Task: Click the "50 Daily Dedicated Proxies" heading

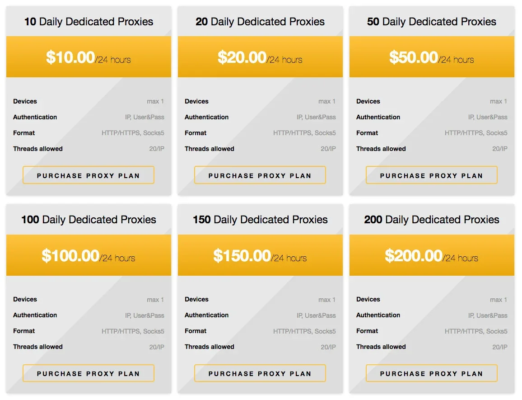Action: point(432,22)
